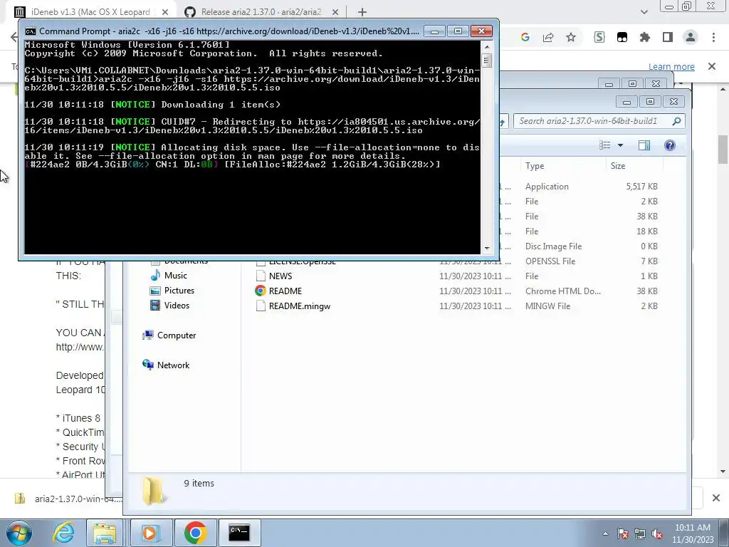Open the Explorer change view icon
The width and height of the screenshot is (729, 547).
(x=605, y=145)
